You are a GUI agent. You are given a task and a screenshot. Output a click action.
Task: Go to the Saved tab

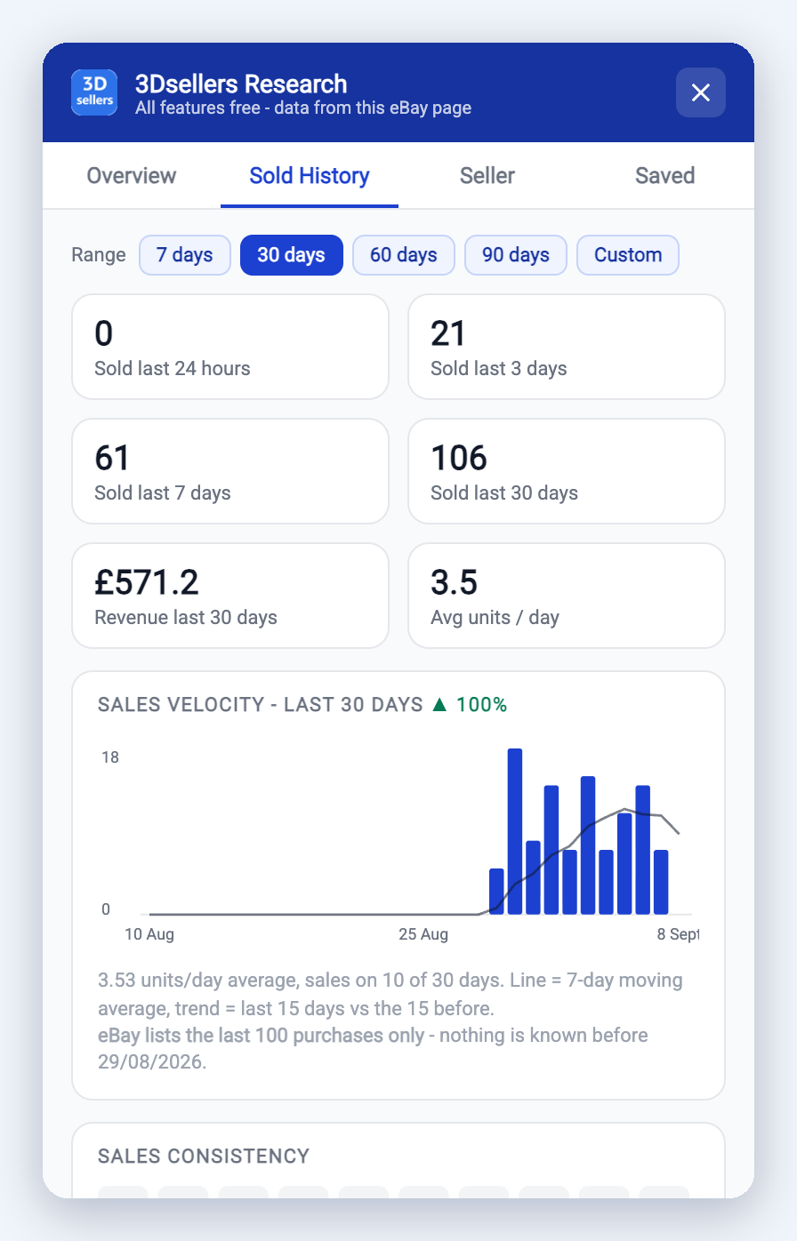tap(665, 175)
